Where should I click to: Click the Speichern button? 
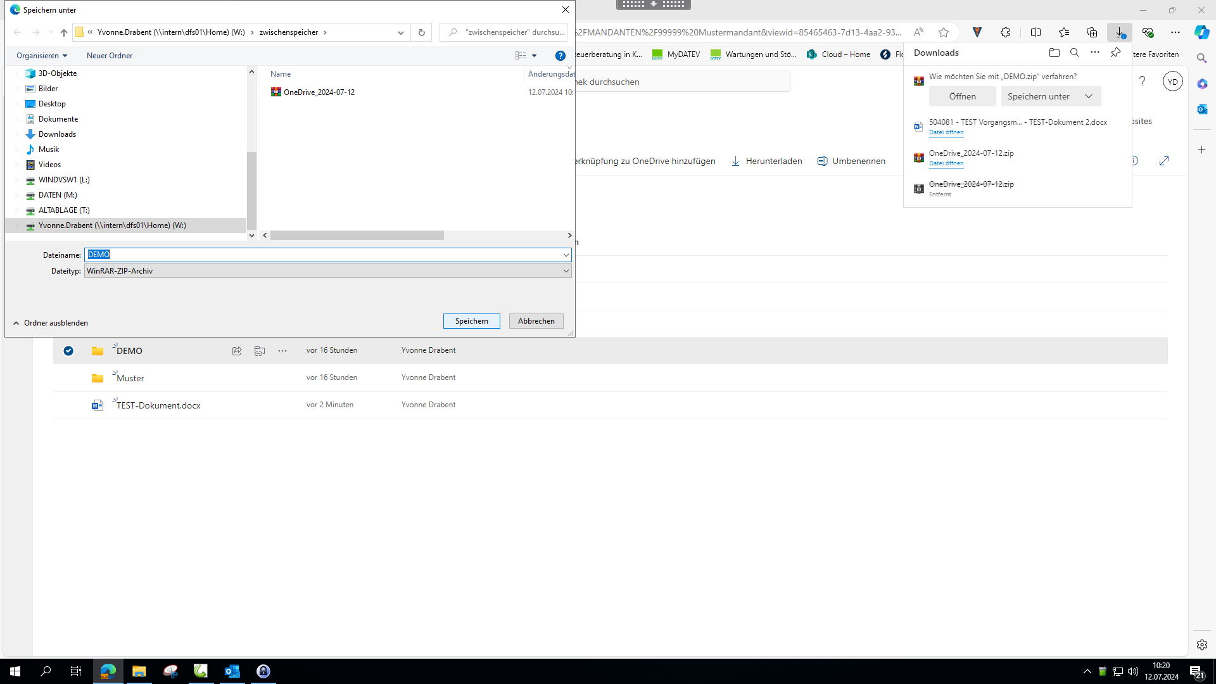click(471, 321)
